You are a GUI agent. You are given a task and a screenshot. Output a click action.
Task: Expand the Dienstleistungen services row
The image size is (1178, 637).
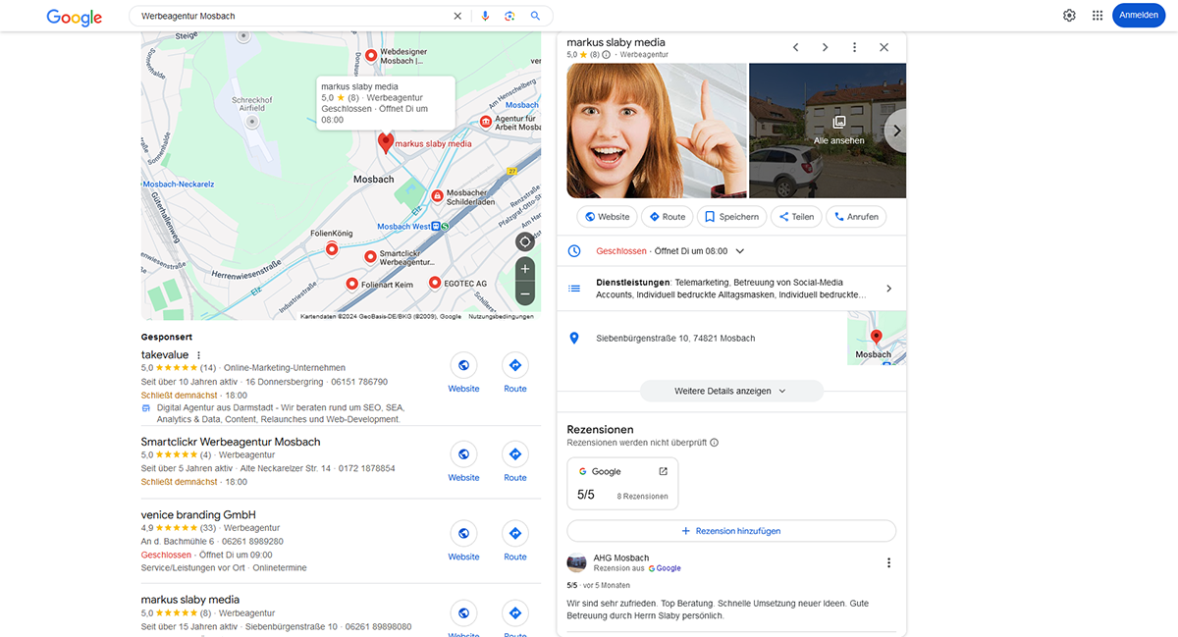click(x=888, y=289)
